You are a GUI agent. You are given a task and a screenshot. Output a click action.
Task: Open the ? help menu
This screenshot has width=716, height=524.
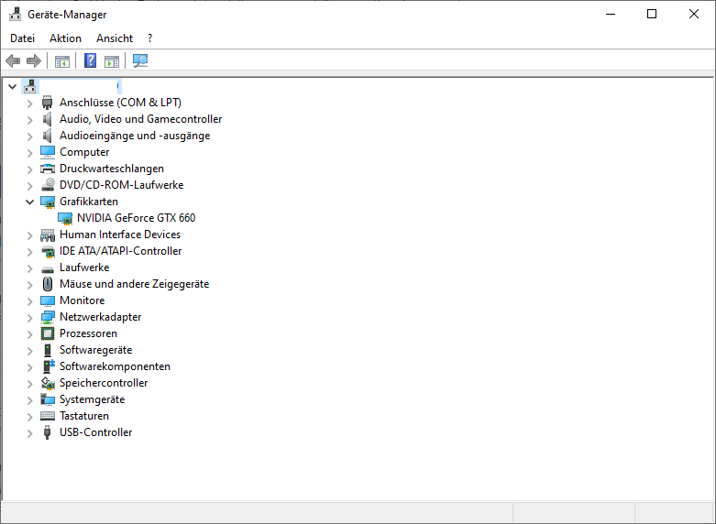[149, 38]
